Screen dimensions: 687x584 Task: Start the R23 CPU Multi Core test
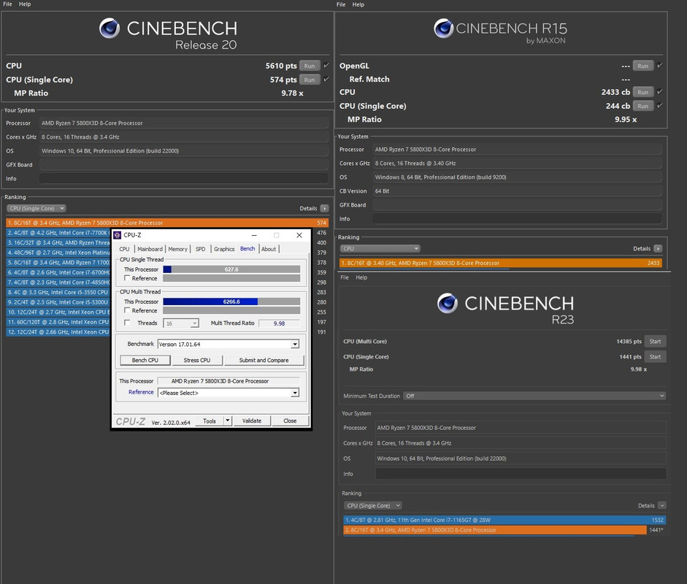click(655, 342)
